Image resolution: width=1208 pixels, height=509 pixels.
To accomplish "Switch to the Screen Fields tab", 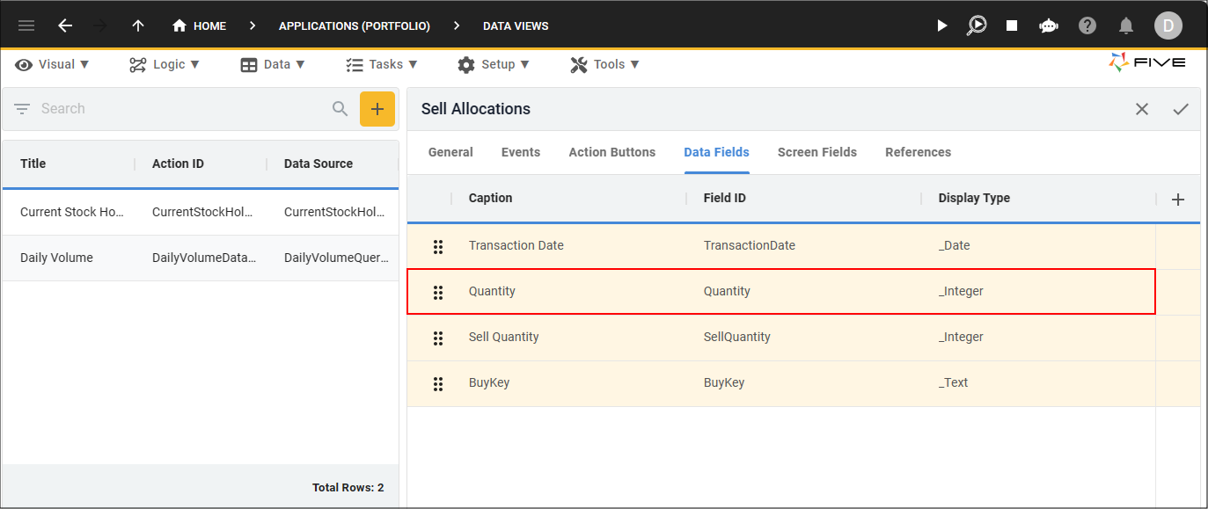I will 817,152.
